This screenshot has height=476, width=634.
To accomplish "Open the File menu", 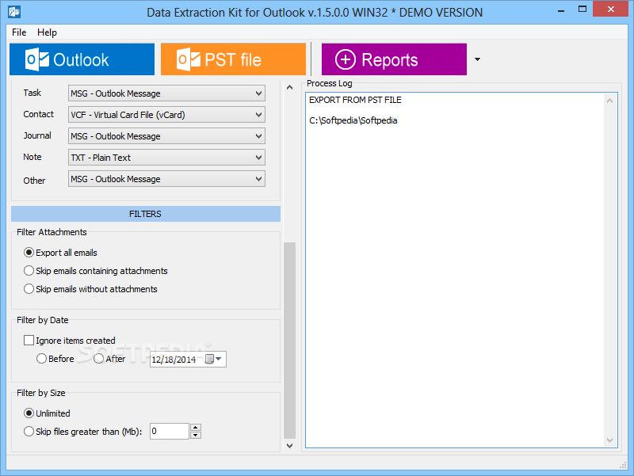I will click(19, 32).
